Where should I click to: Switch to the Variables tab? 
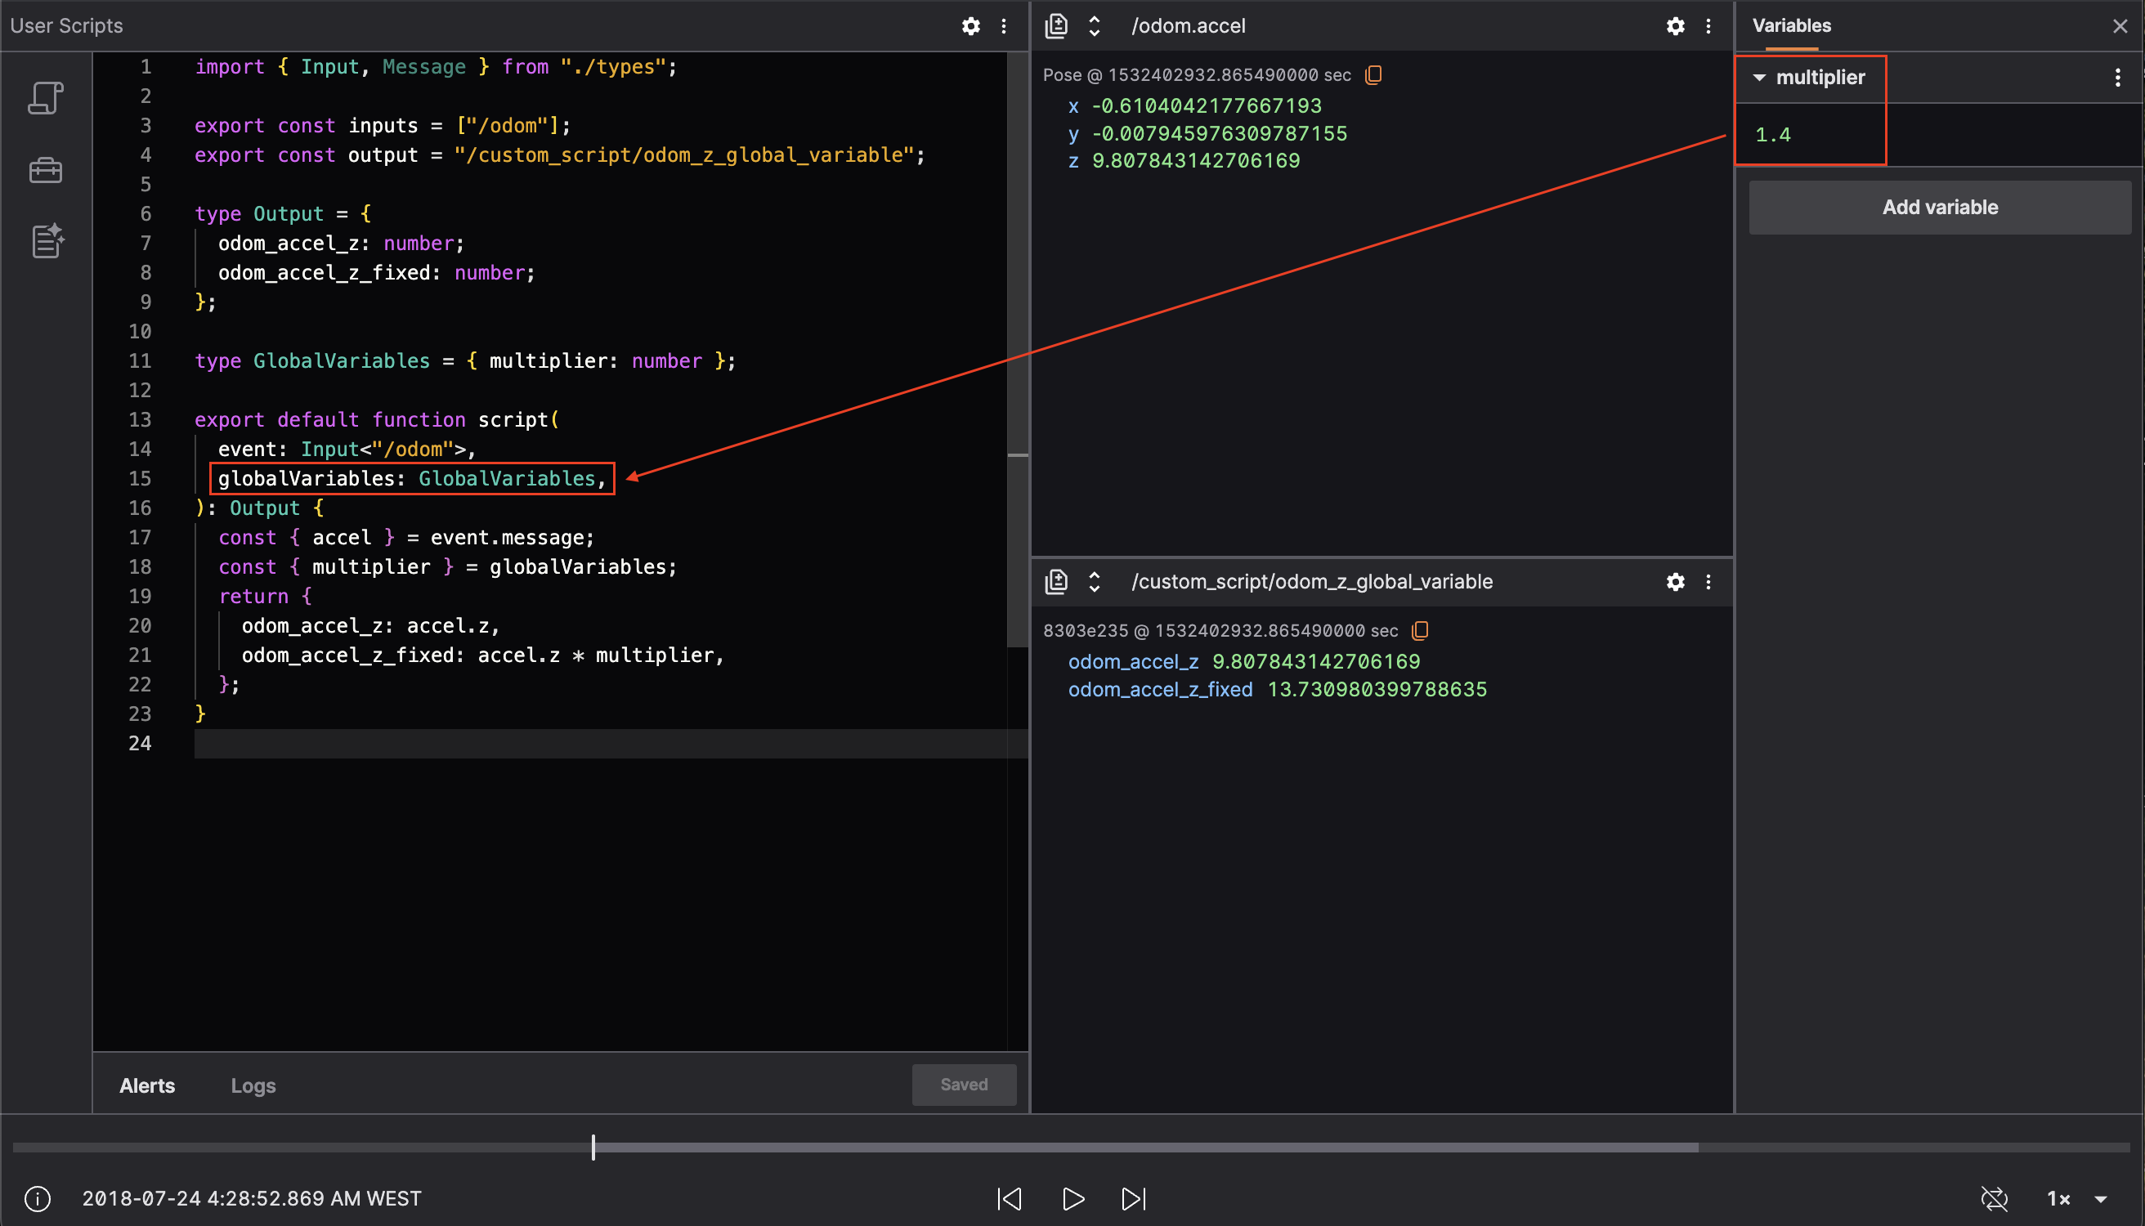[x=1791, y=26]
